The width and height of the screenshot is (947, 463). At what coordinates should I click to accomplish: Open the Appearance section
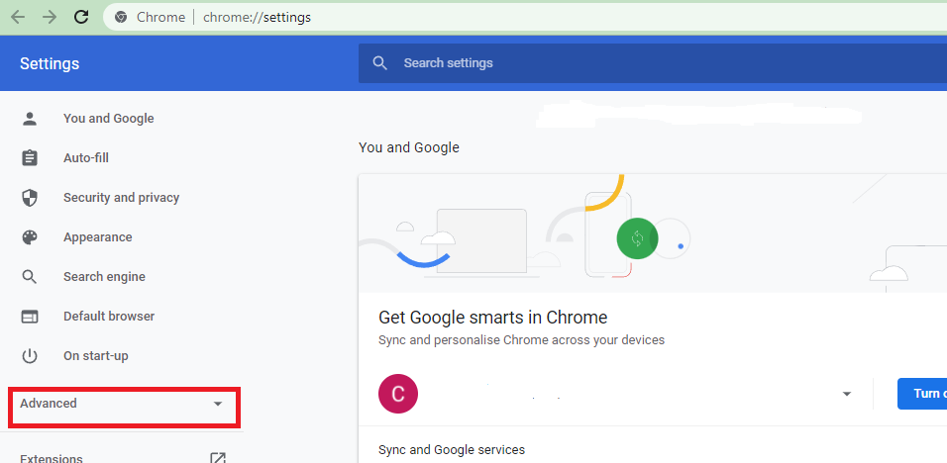pos(98,237)
